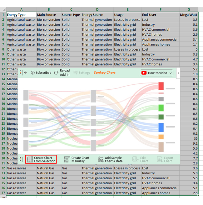
Task: Click the Reload Add-in button
Action: pos(62,72)
